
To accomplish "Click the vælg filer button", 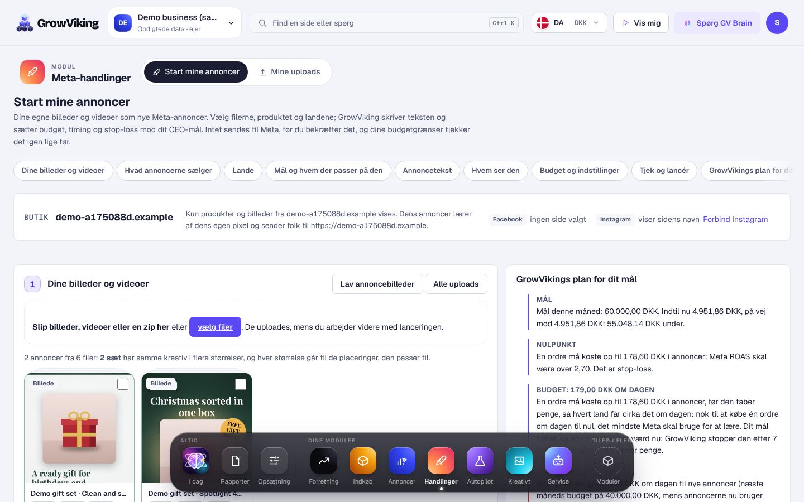I will 215,327.
